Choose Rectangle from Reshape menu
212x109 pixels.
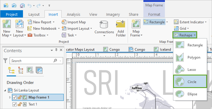[x=190, y=45]
